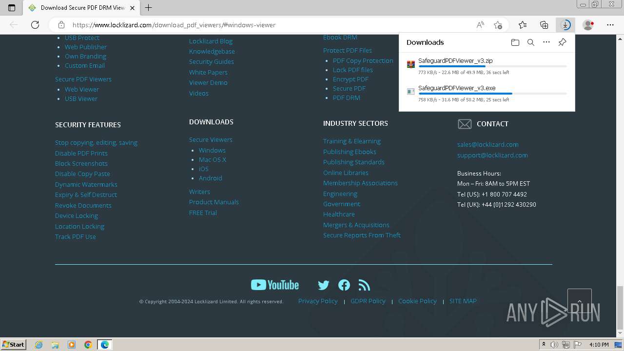The image size is (624, 351).
Task: Open downloads folder icon
Action: [515, 42]
